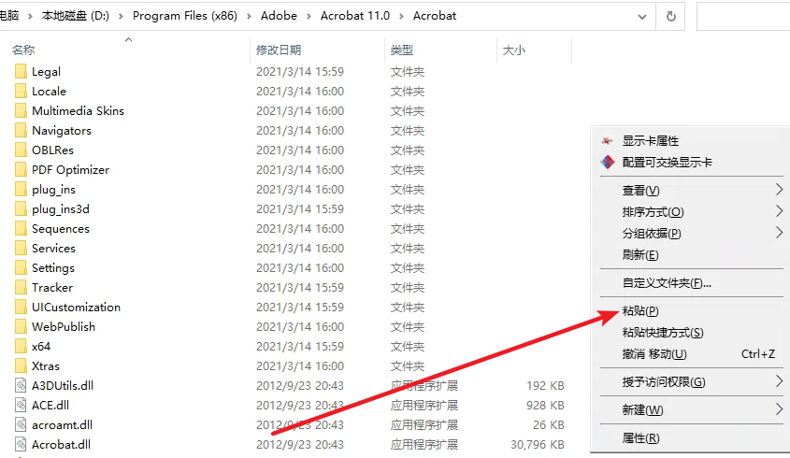Image resolution: width=790 pixels, height=458 pixels.
Task: Select the file name A3DUtils.dll
Action: tap(63, 386)
